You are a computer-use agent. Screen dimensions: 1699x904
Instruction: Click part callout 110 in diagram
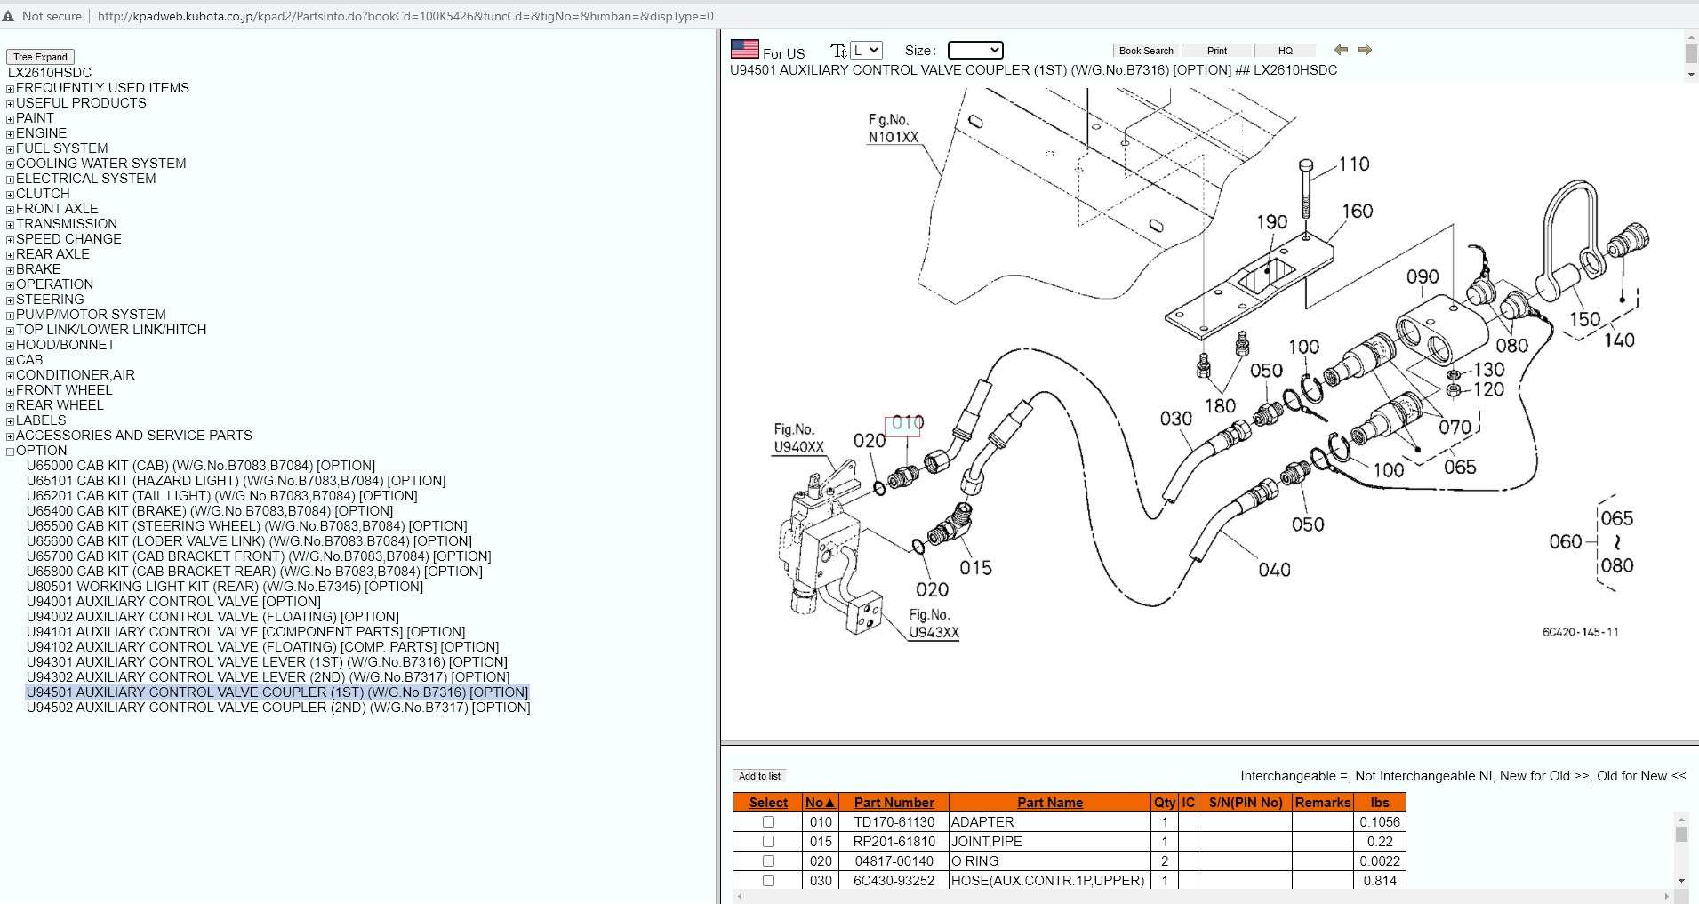(x=1354, y=164)
